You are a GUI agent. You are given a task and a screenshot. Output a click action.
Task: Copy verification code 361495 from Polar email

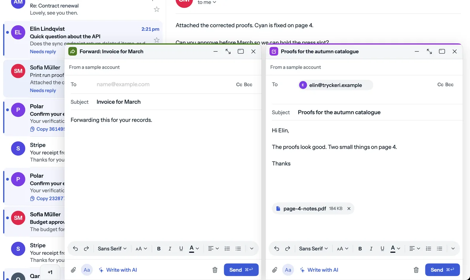coord(47,129)
